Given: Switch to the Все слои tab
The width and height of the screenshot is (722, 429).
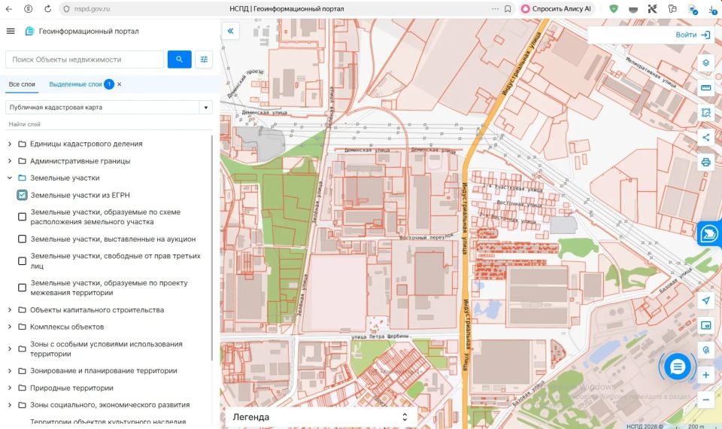Looking at the screenshot, I should (x=22, y=84).
